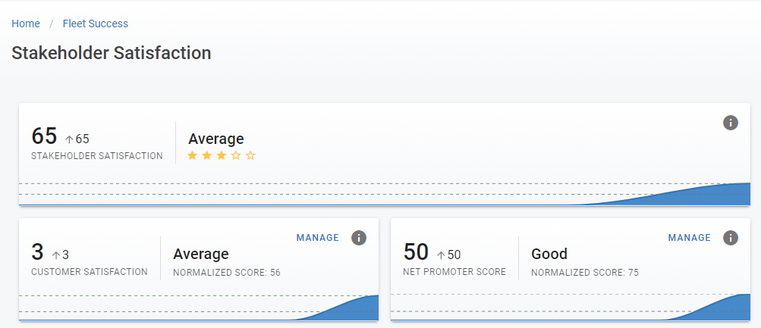Select the first filled rating star

pyautogui.click(x=192, y=156)
